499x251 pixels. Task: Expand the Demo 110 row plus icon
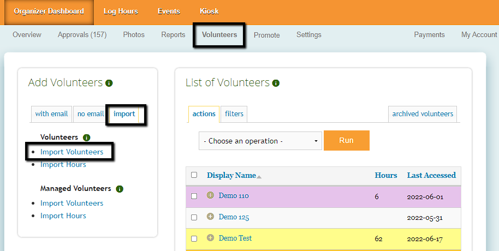click(210, 195)
